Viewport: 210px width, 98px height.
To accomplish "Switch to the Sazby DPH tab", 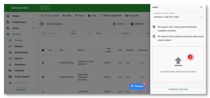I will coord(132,16).
